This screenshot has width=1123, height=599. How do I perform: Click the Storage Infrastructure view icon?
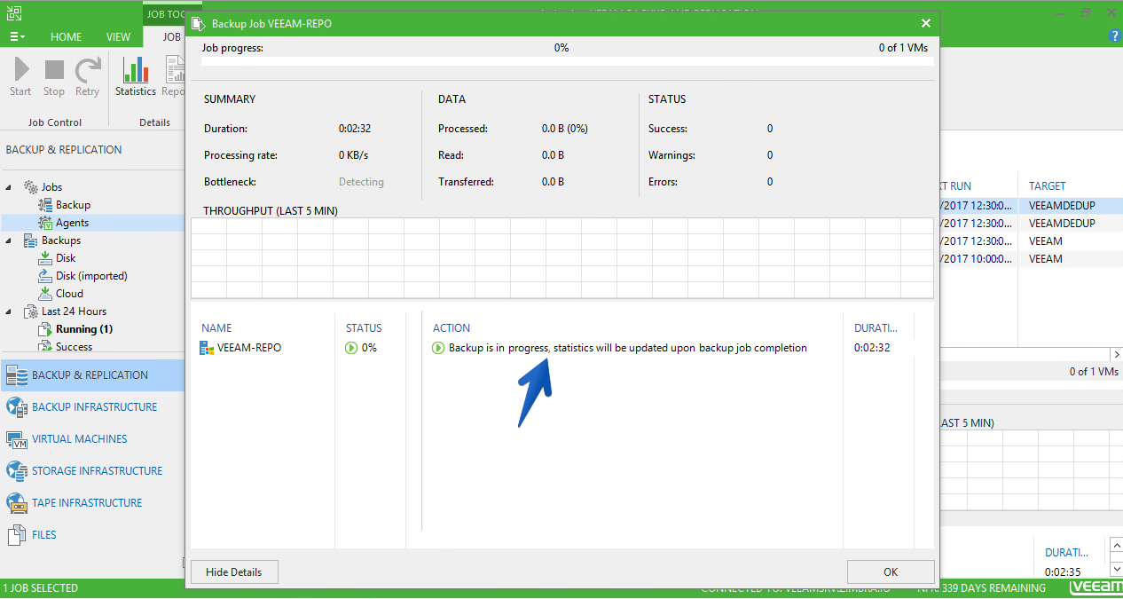click(x=17, y=471)
